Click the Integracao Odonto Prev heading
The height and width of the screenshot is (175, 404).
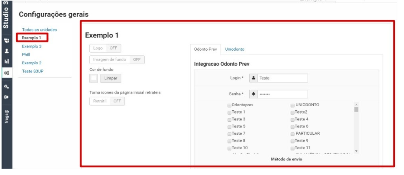[222, 64]
